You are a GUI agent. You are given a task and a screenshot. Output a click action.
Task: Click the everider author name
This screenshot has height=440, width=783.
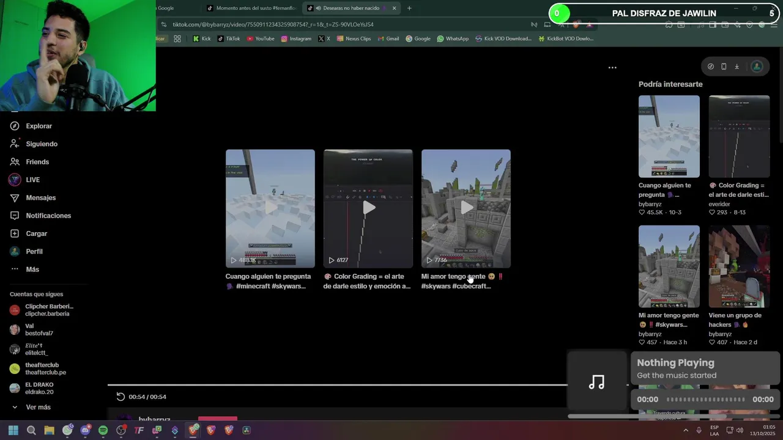719,204
